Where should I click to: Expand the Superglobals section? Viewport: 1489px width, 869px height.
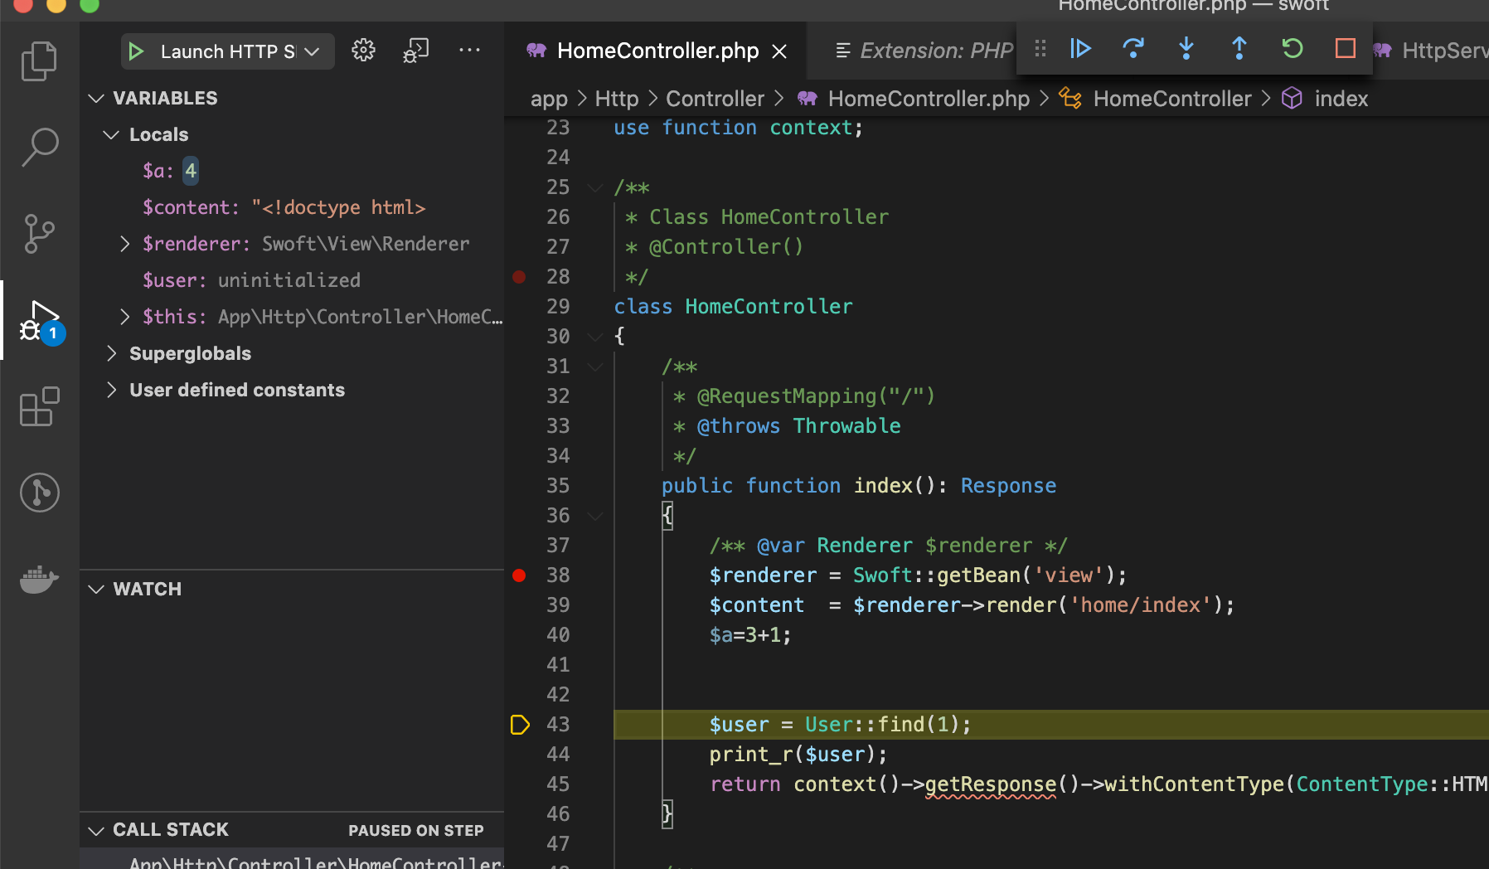[112, 353]
